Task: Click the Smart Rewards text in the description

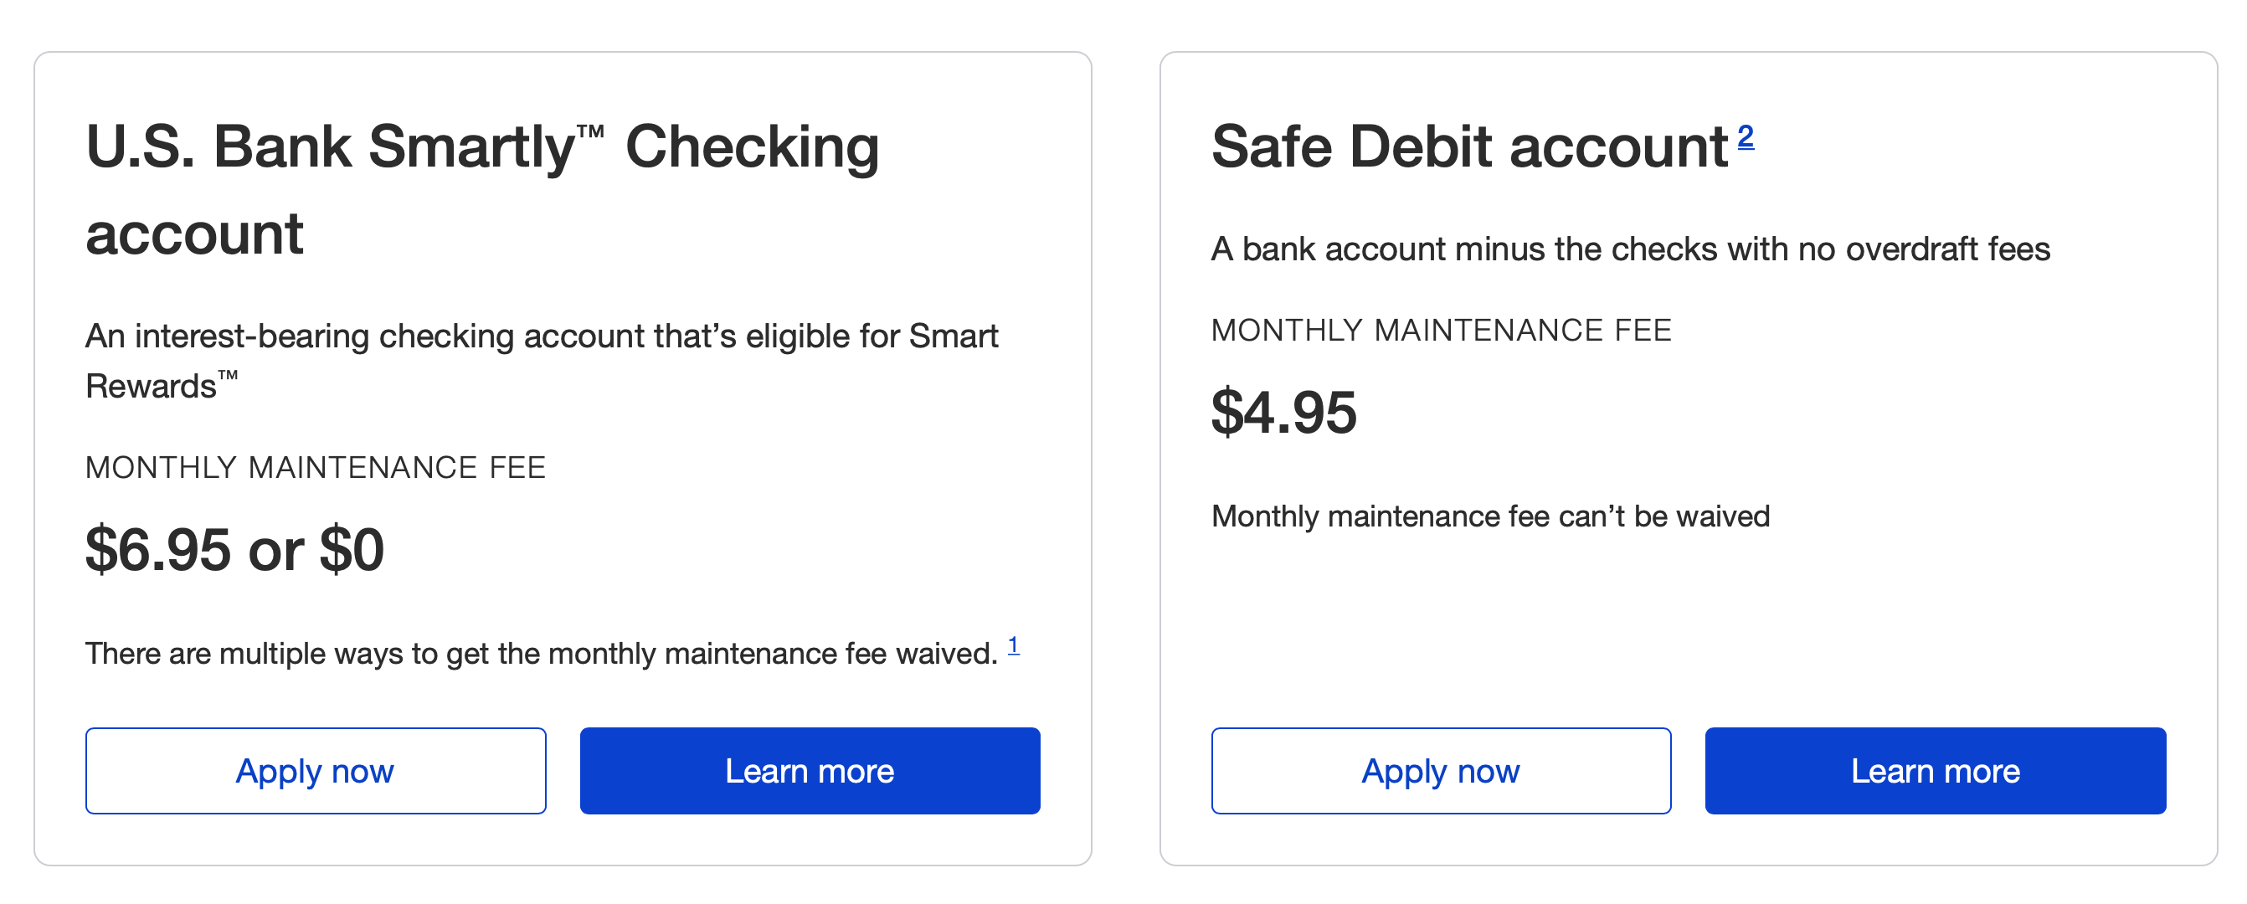Action: coord(953,336)
